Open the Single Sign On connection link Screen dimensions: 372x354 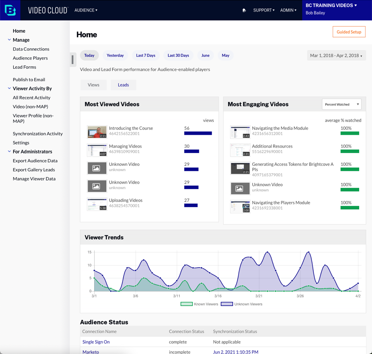click(x=96, y=342)
